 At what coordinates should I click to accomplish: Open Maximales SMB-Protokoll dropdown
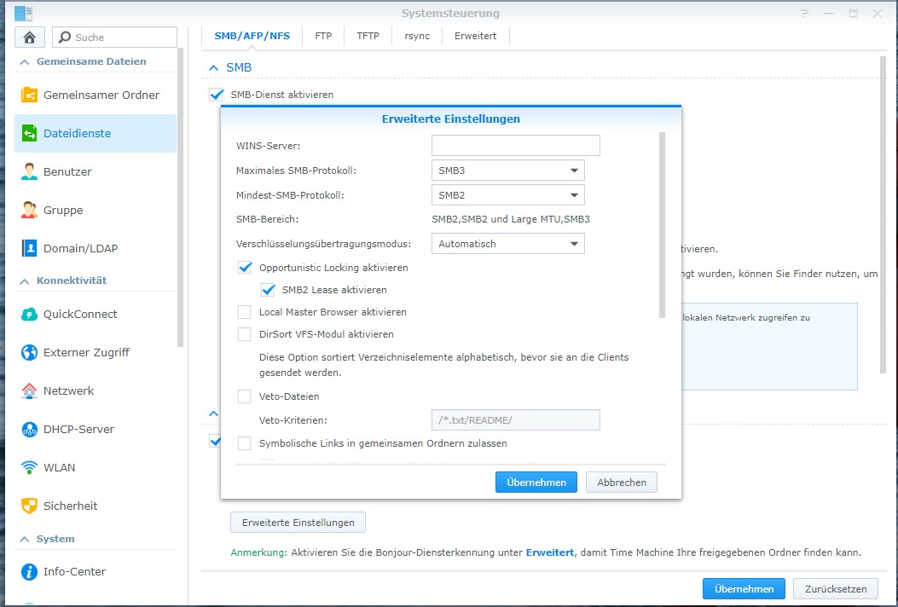tap(508, 171)
